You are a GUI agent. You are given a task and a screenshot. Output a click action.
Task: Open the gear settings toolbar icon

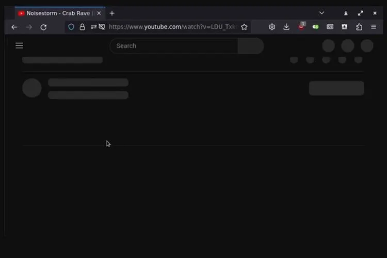(x=272, y=27)
